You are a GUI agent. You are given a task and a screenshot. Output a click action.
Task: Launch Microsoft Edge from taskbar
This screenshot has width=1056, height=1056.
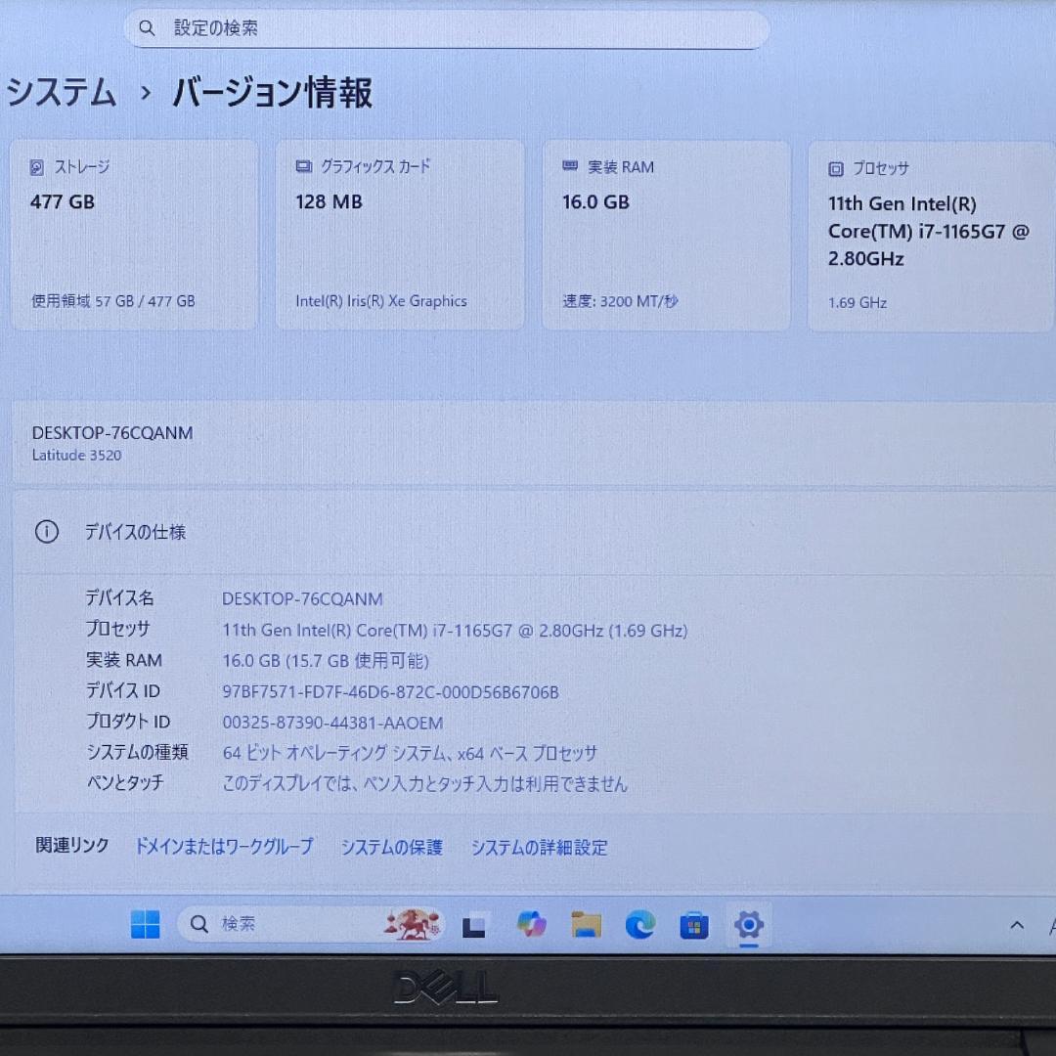(x=639, y=925)
